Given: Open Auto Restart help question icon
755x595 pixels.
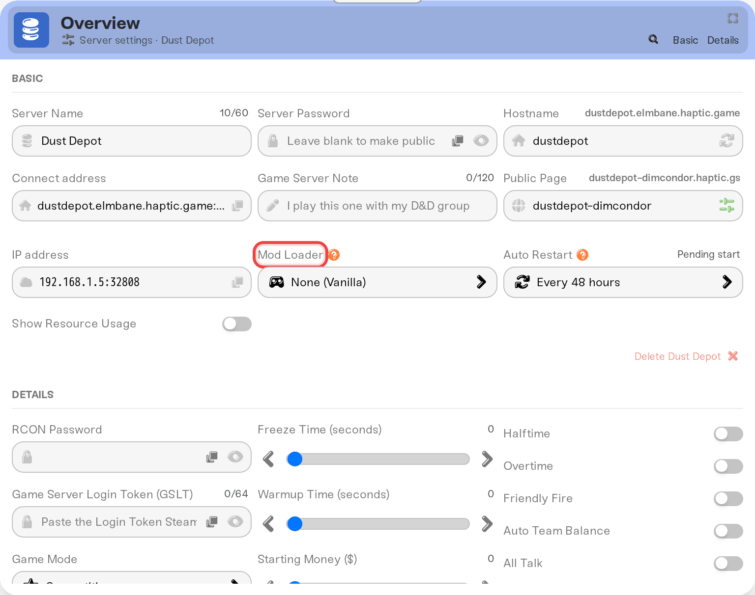Looking at the screenshot, I should click(582, 255).
